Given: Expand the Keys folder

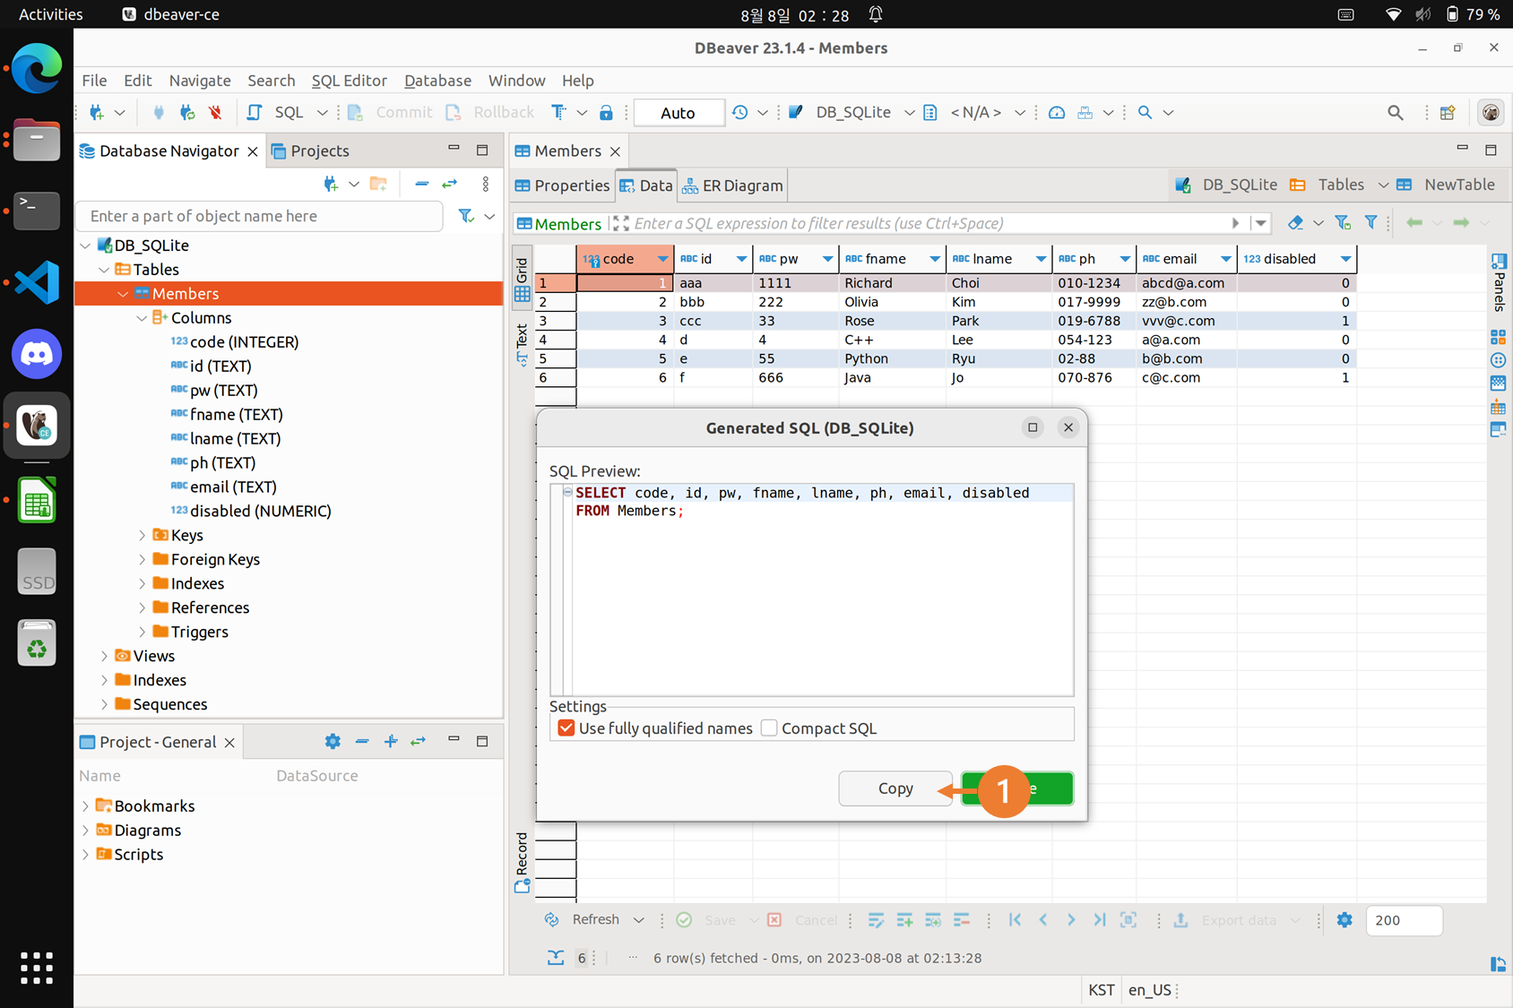Looking at the screenshot, I should pos(142,536).
